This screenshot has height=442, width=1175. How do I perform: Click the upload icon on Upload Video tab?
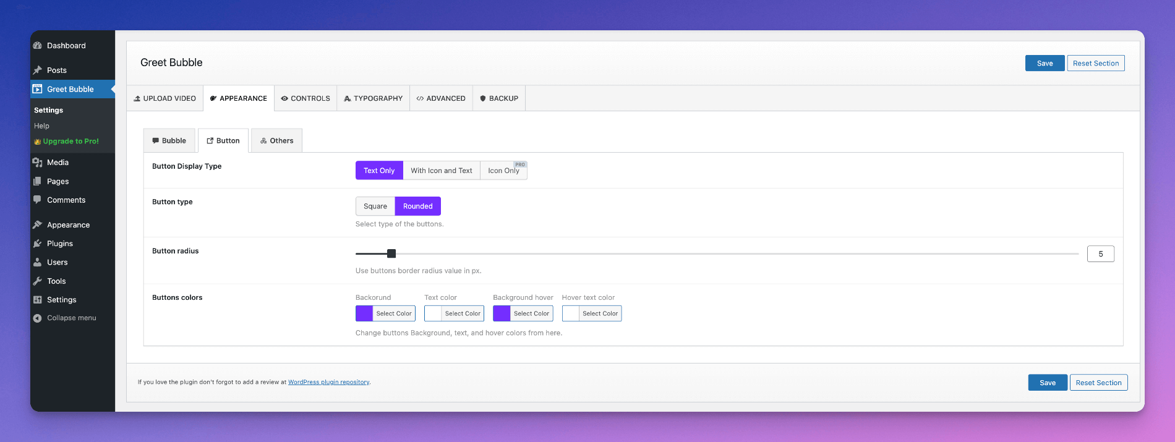pos(137,98)
